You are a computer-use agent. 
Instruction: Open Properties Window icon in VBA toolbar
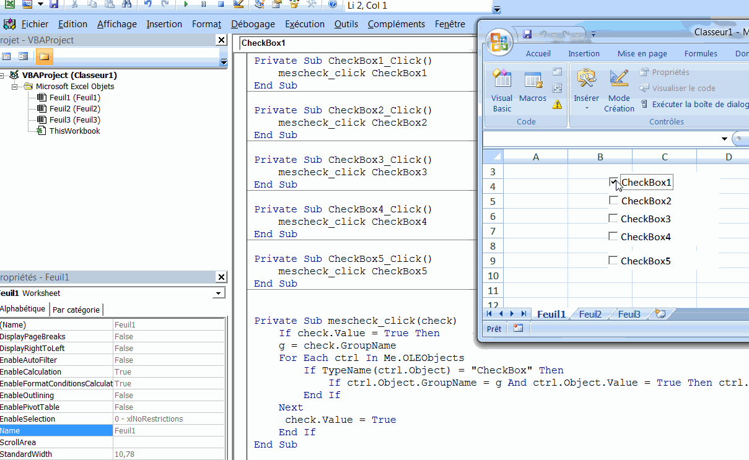pyautogui.click(x=276, y=4)
